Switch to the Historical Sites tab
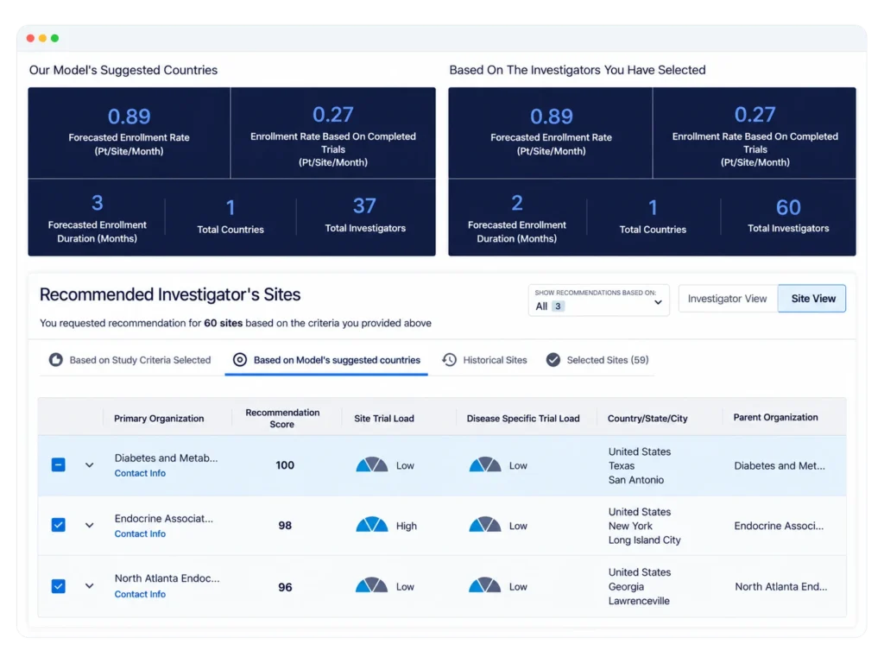This screenshot has width=884, height=663. [x=485, y=360]
